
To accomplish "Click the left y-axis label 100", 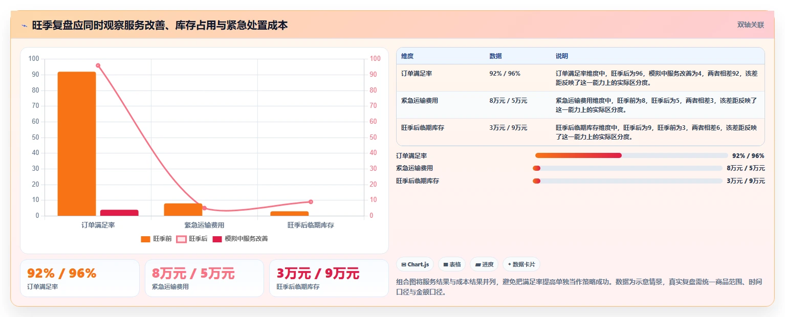I will [x=34, y=59].
